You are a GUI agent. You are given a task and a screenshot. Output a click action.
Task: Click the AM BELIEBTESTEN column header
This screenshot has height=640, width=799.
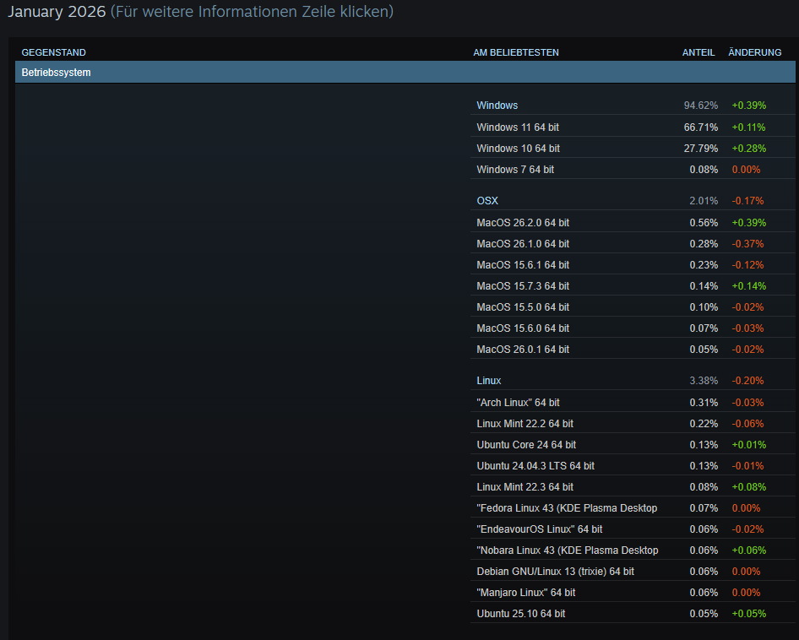click(x=516, y=52)
